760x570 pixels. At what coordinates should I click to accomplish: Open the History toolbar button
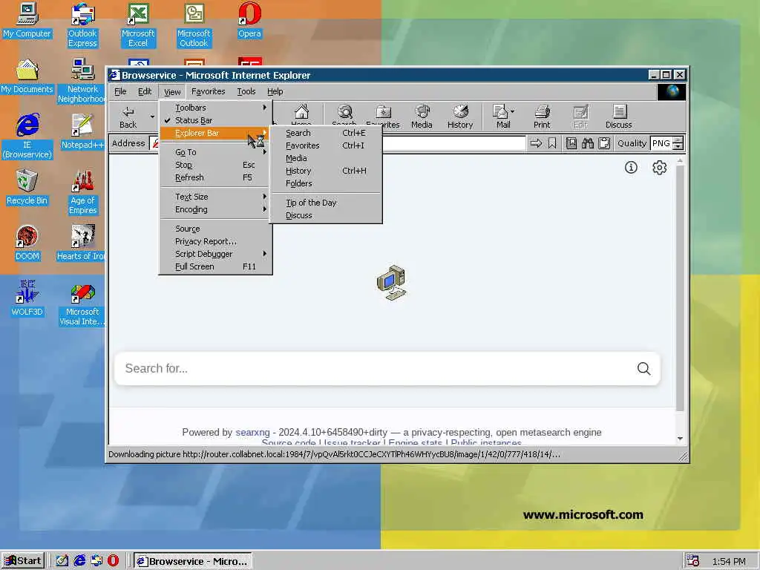[x=460, y=117]
